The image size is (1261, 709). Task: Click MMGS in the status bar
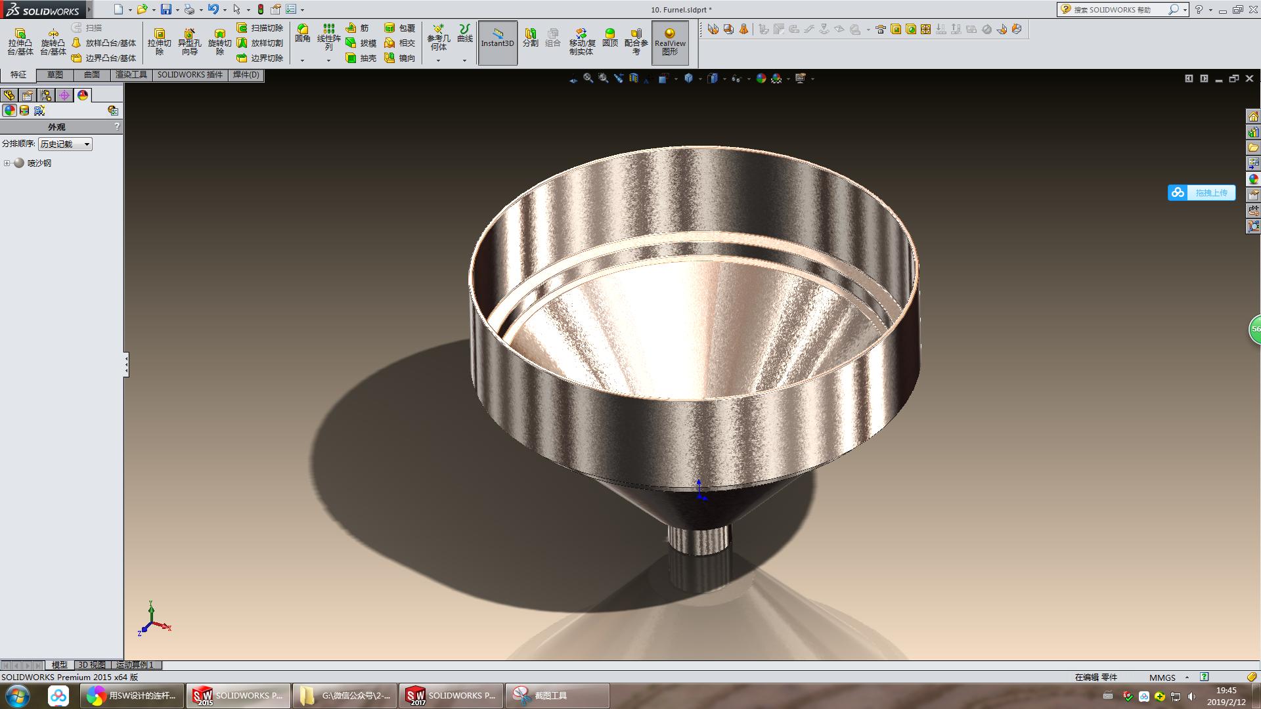pos(1161,677)
